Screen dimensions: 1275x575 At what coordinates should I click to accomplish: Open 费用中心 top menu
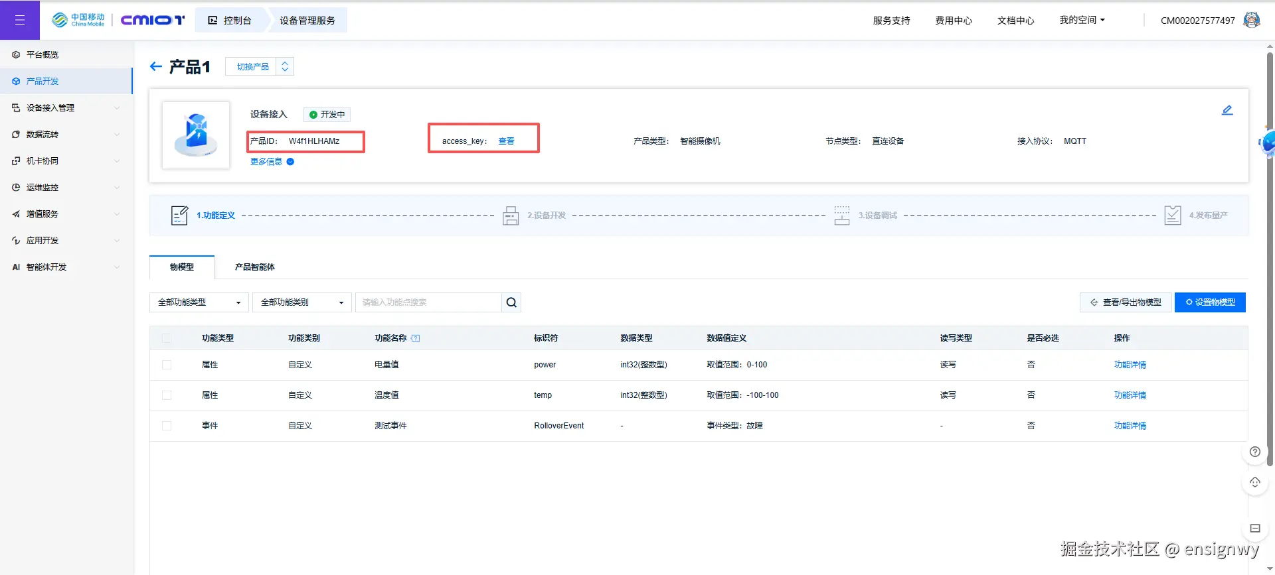point(954,21)
